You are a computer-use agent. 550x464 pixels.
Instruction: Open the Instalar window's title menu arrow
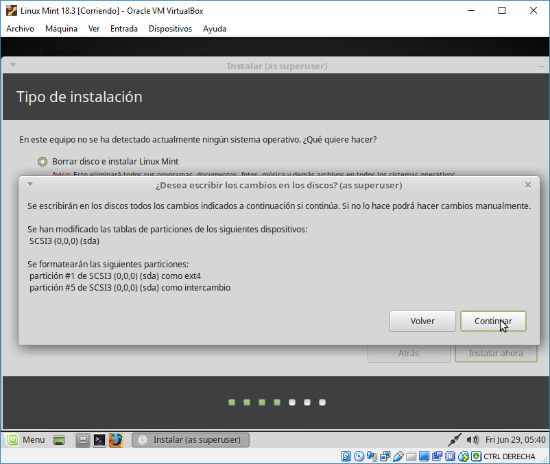[13, 65]
